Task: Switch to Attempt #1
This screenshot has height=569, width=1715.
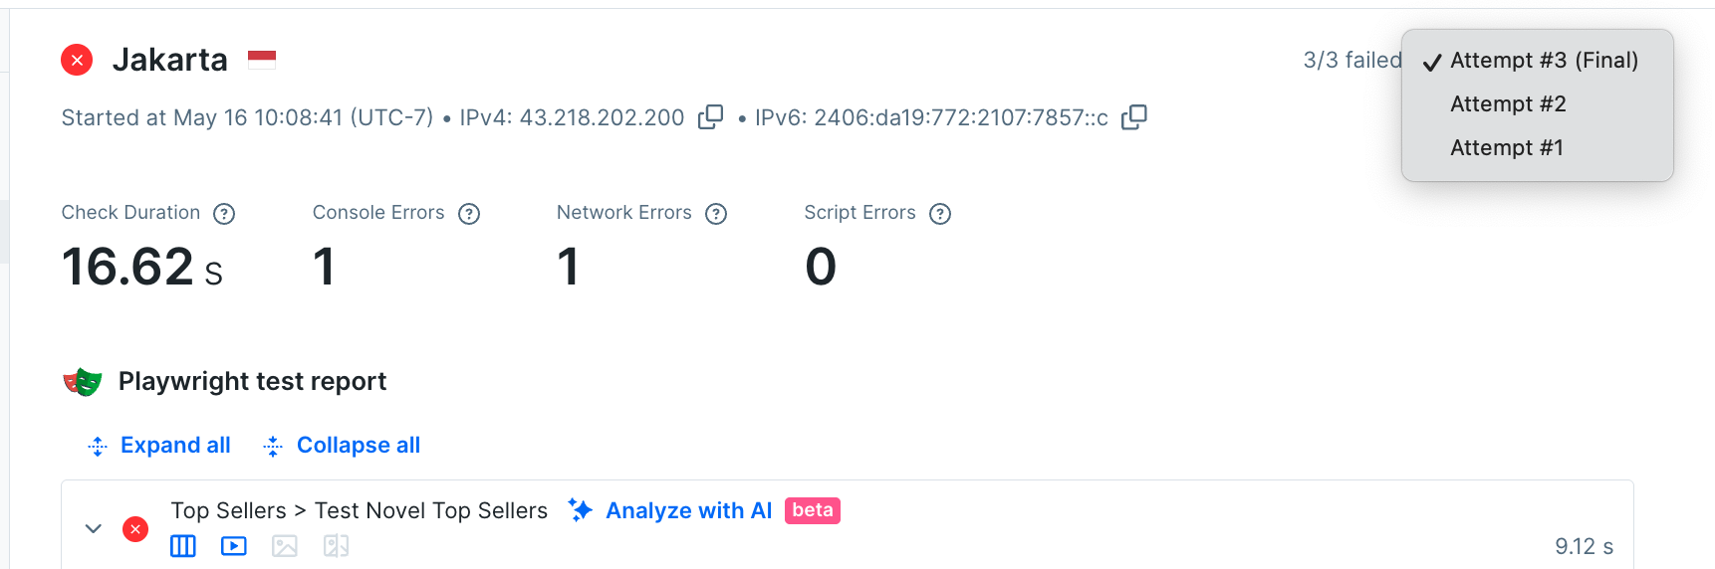Action: 1506,148
